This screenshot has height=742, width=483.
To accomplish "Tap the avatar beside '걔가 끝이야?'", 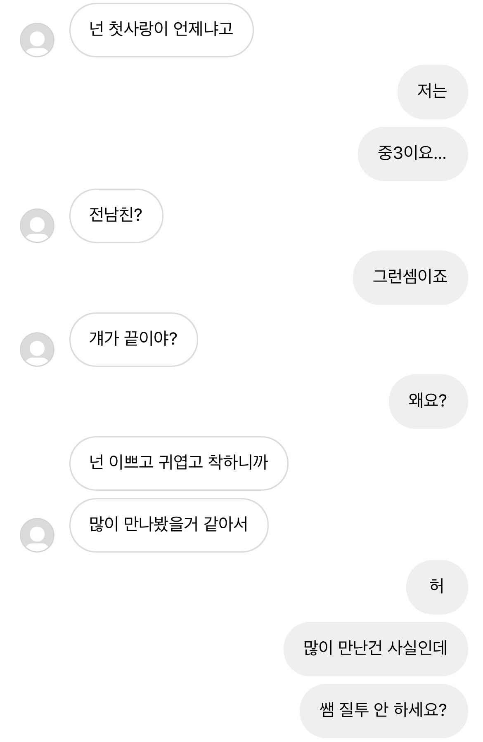I will [x=37, y=350].
